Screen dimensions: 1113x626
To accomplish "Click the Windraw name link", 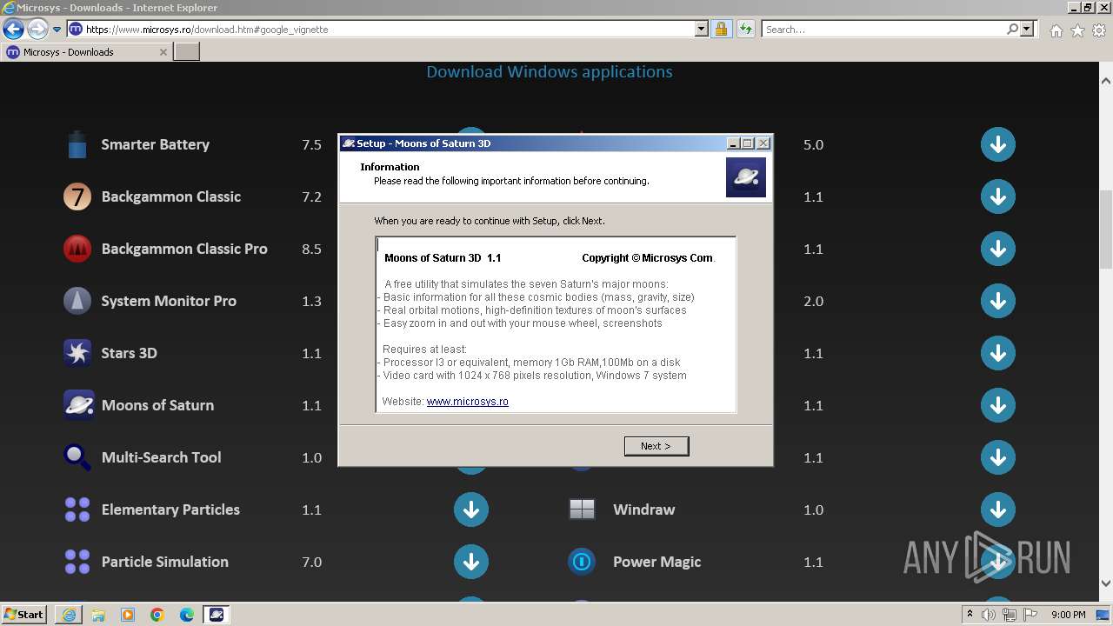I will (x=643, y=509).
